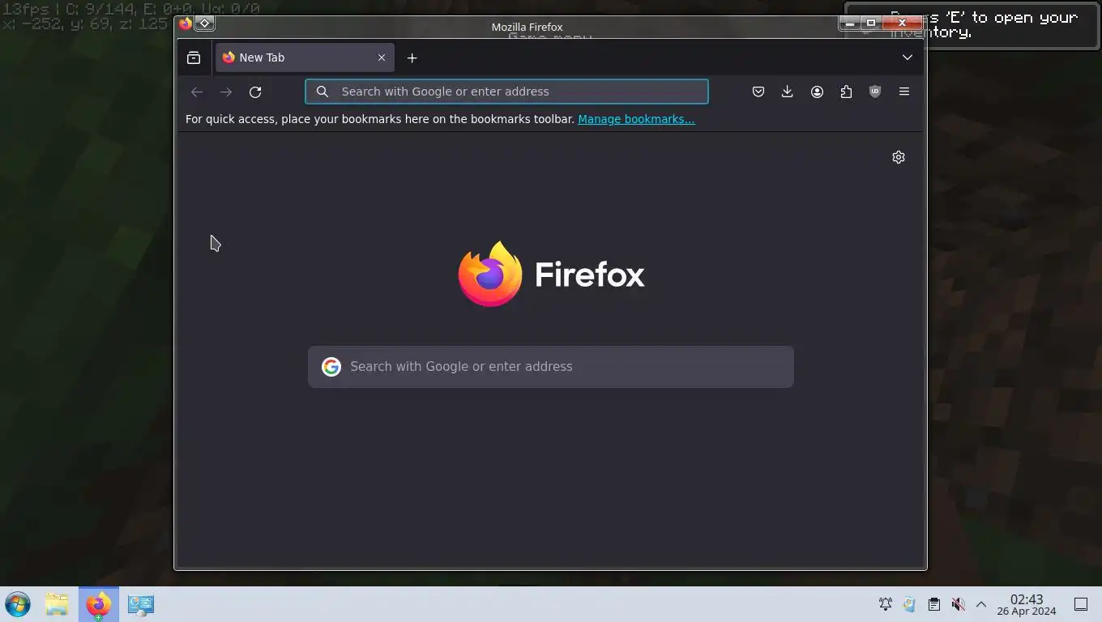This screenshot has height=622, width=1102.
Task: Show the Downloads panel
Action: point(788,92)
